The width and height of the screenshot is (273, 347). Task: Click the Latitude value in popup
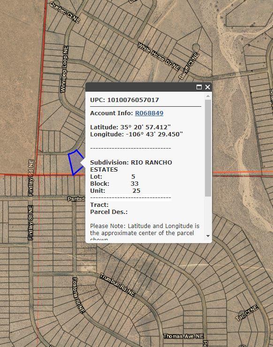tap(145, 127)
